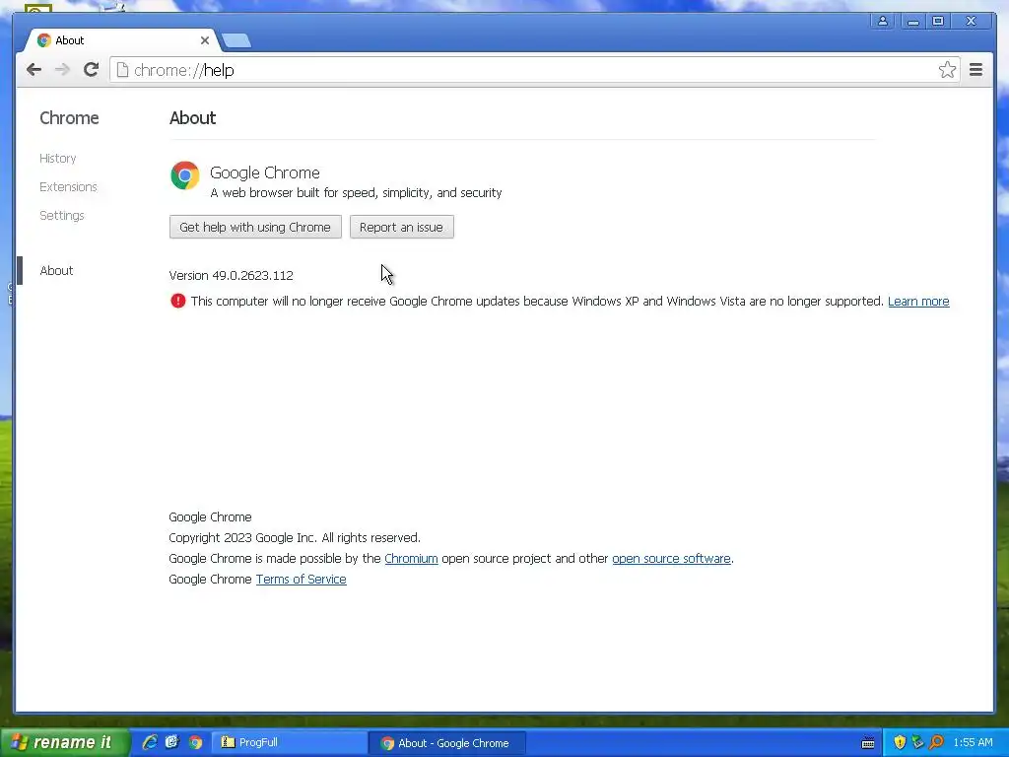
Task: Open Settings from the sidebar
Action: [x=62, y=215]
